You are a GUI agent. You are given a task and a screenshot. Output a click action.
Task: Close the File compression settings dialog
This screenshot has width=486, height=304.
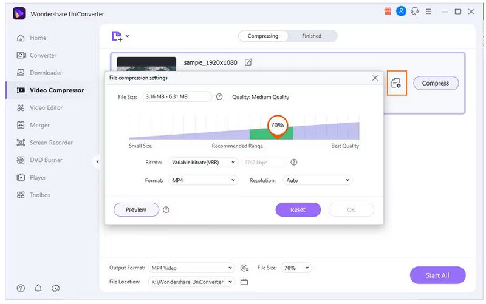[x=375, y=78]
